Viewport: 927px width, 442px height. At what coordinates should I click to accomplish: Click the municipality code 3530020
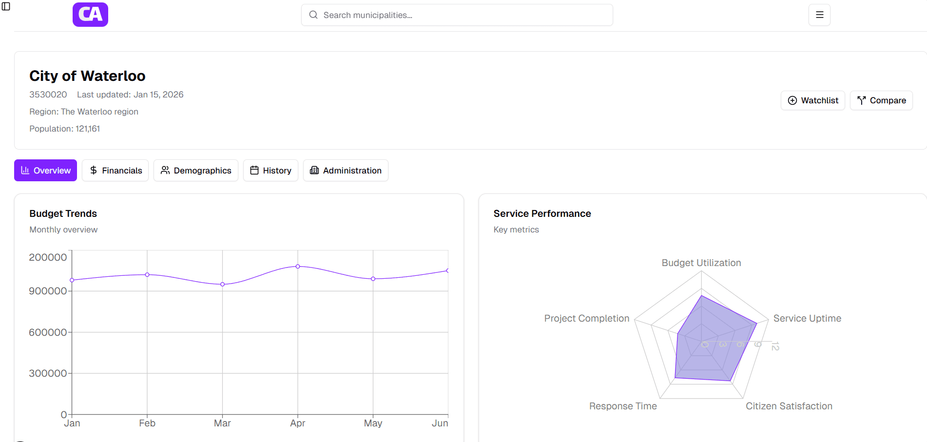coord(48,95)
